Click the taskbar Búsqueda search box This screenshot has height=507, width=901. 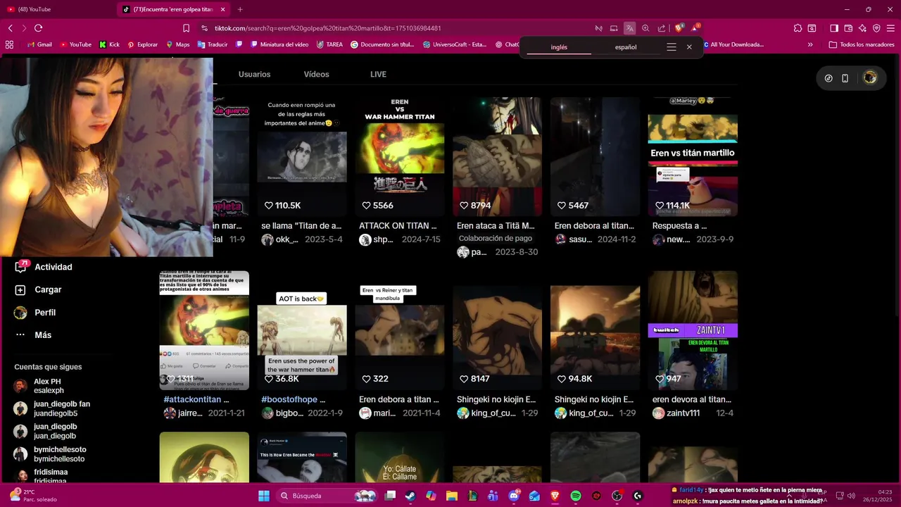pyautogui.click(x=327, y=496)
